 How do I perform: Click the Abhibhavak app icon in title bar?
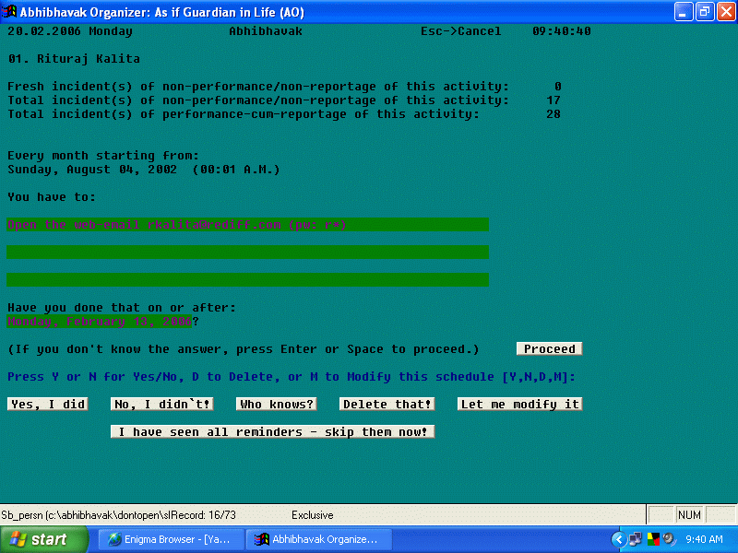coord(10,12)
